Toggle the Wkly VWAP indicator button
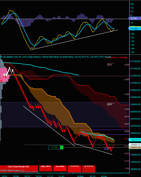 46,168
